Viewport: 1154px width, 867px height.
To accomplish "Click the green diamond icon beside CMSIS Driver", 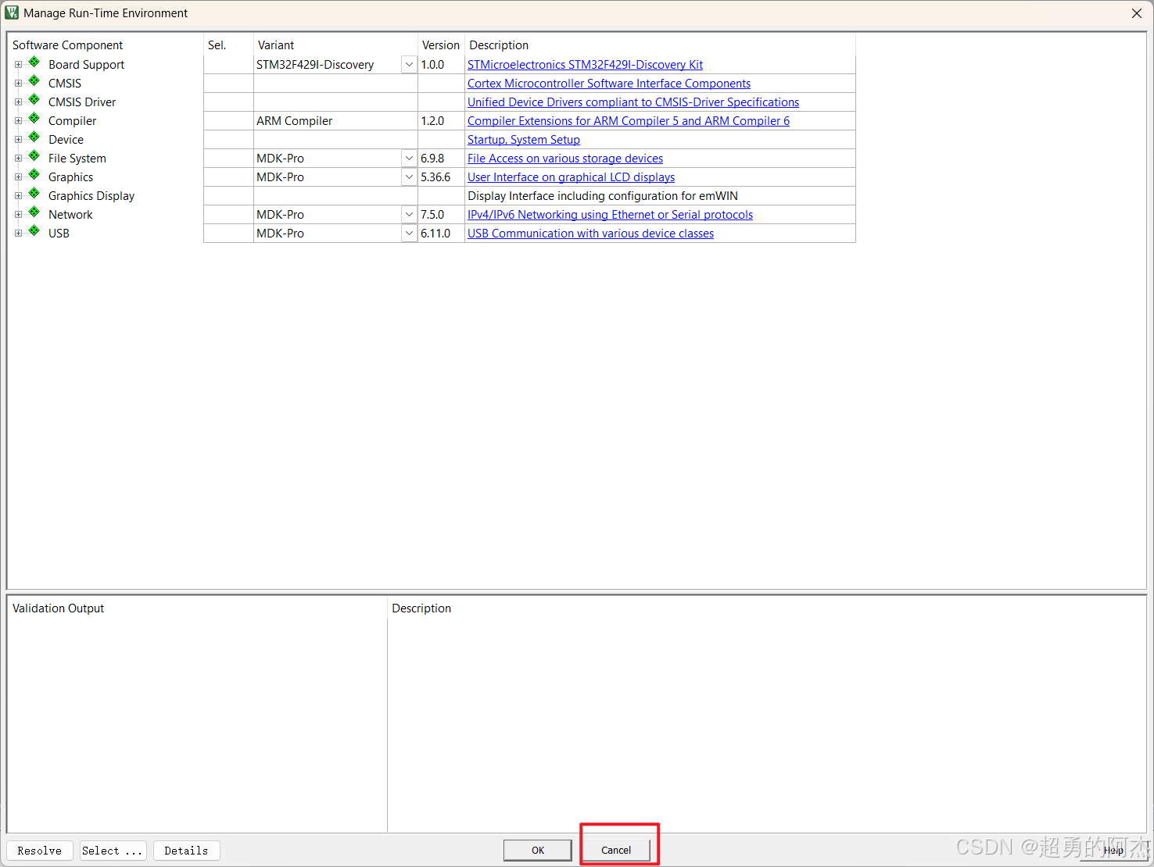I will (x=34, y=100).
